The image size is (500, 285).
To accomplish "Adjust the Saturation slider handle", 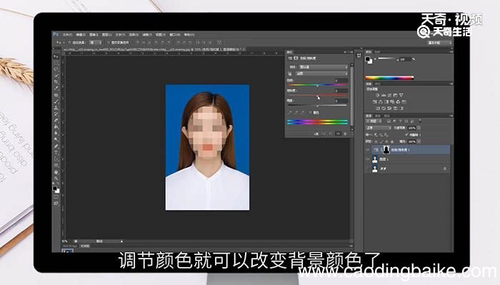I will tap(317, 96).
